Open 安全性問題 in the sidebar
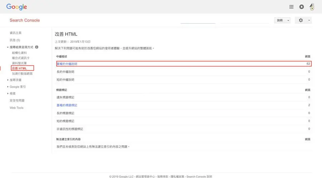Image resolution: width=322 pixels, height=178 pixels. tap(17, 100)
